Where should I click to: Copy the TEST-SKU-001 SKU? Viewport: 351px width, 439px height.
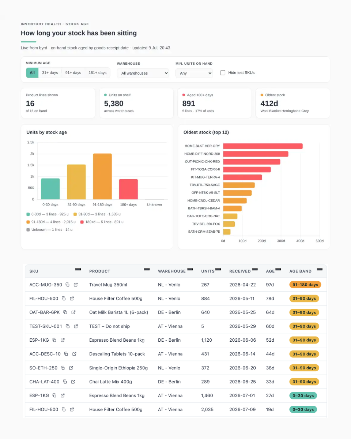pyautogui.click(x=68, y=326)
